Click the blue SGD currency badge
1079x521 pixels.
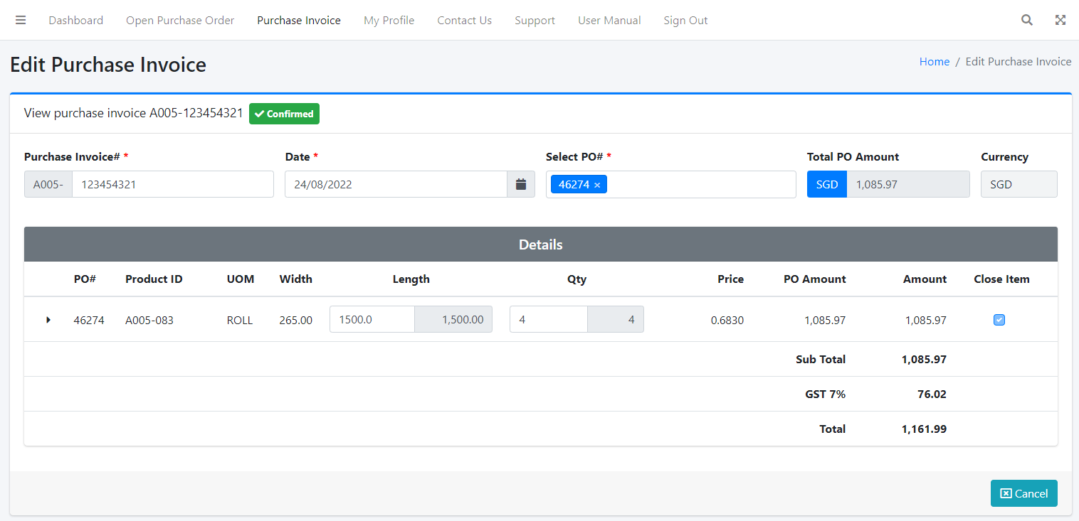[826, 184]
